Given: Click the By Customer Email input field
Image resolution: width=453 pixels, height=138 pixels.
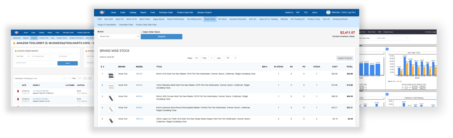Looking at the screenshot, I should point(44,56).
